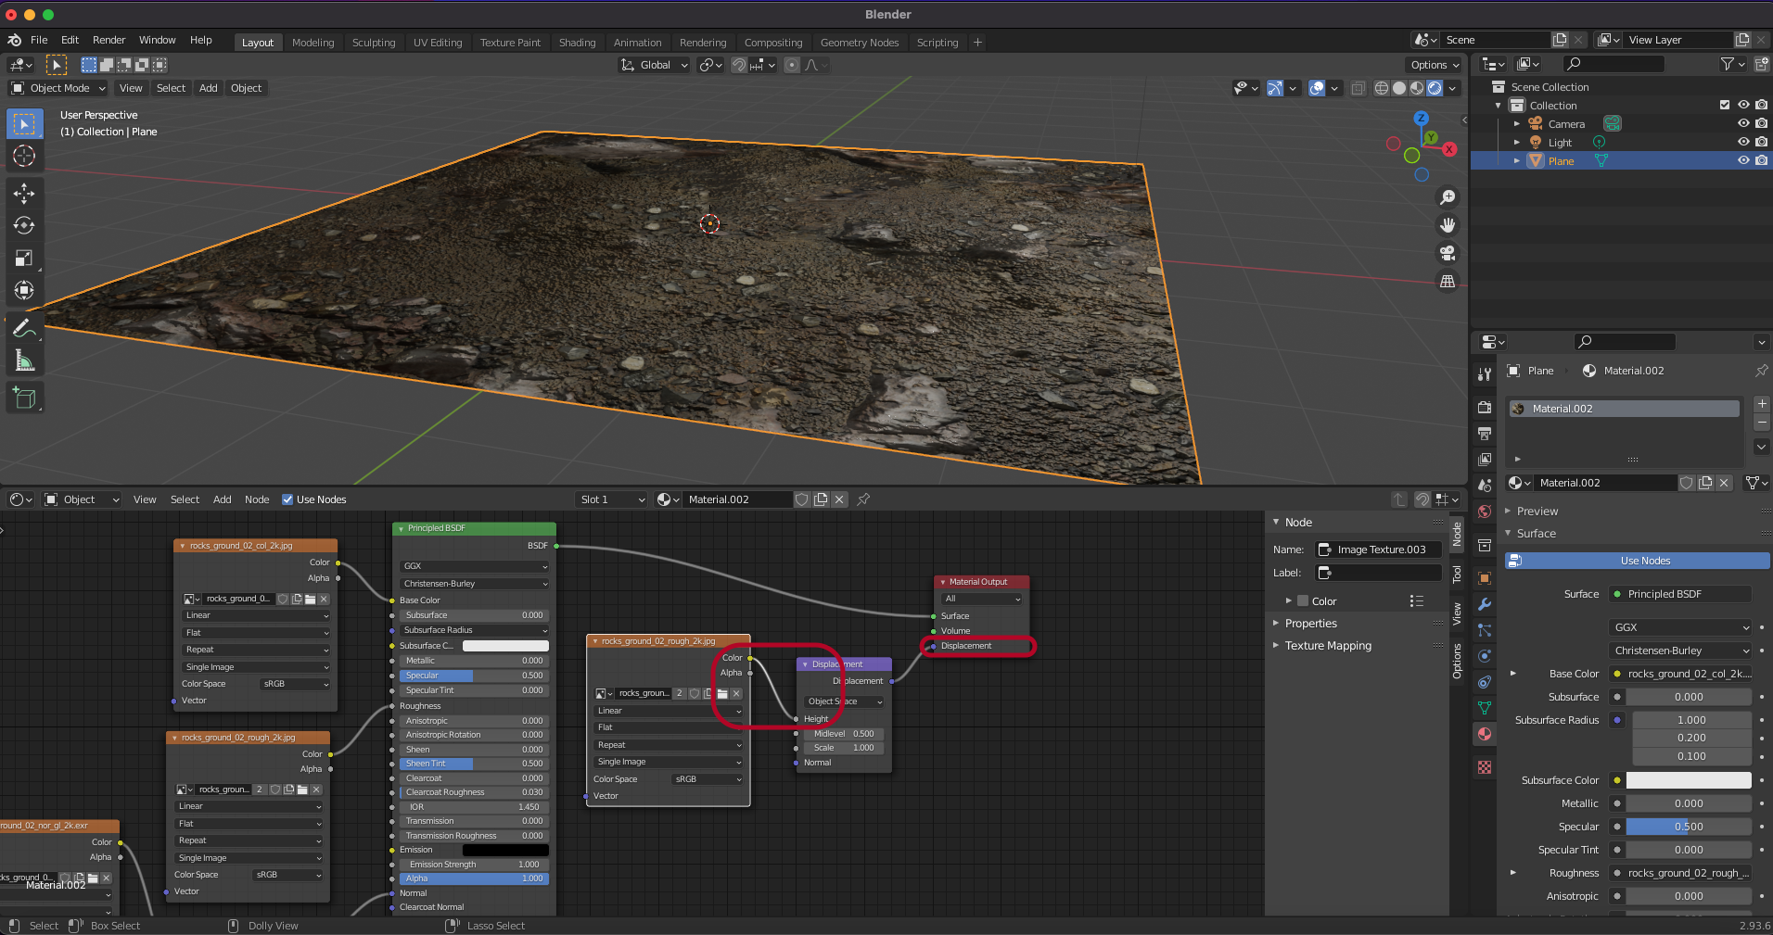Viewport: 1773px width, 935px height.
Task: Select the Move tool in the viewport toolbar
Action: pyautogui.click(x=24, y=193)
